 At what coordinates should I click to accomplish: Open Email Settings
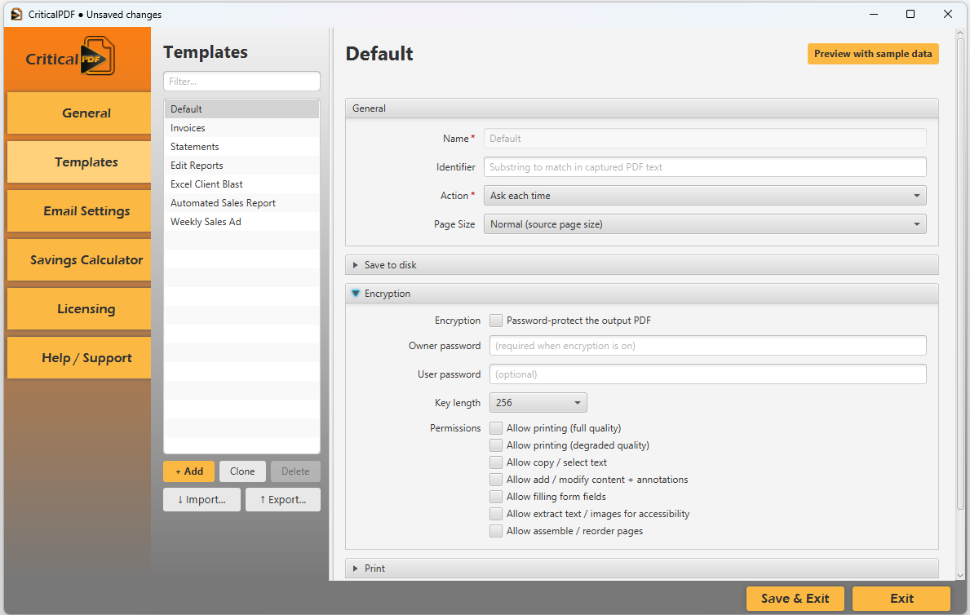[79, 211]
